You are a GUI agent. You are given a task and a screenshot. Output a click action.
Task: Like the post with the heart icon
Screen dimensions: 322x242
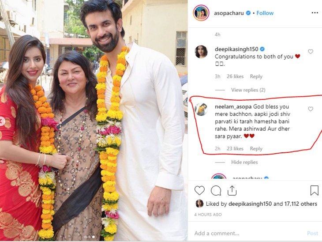click(199, 190)
